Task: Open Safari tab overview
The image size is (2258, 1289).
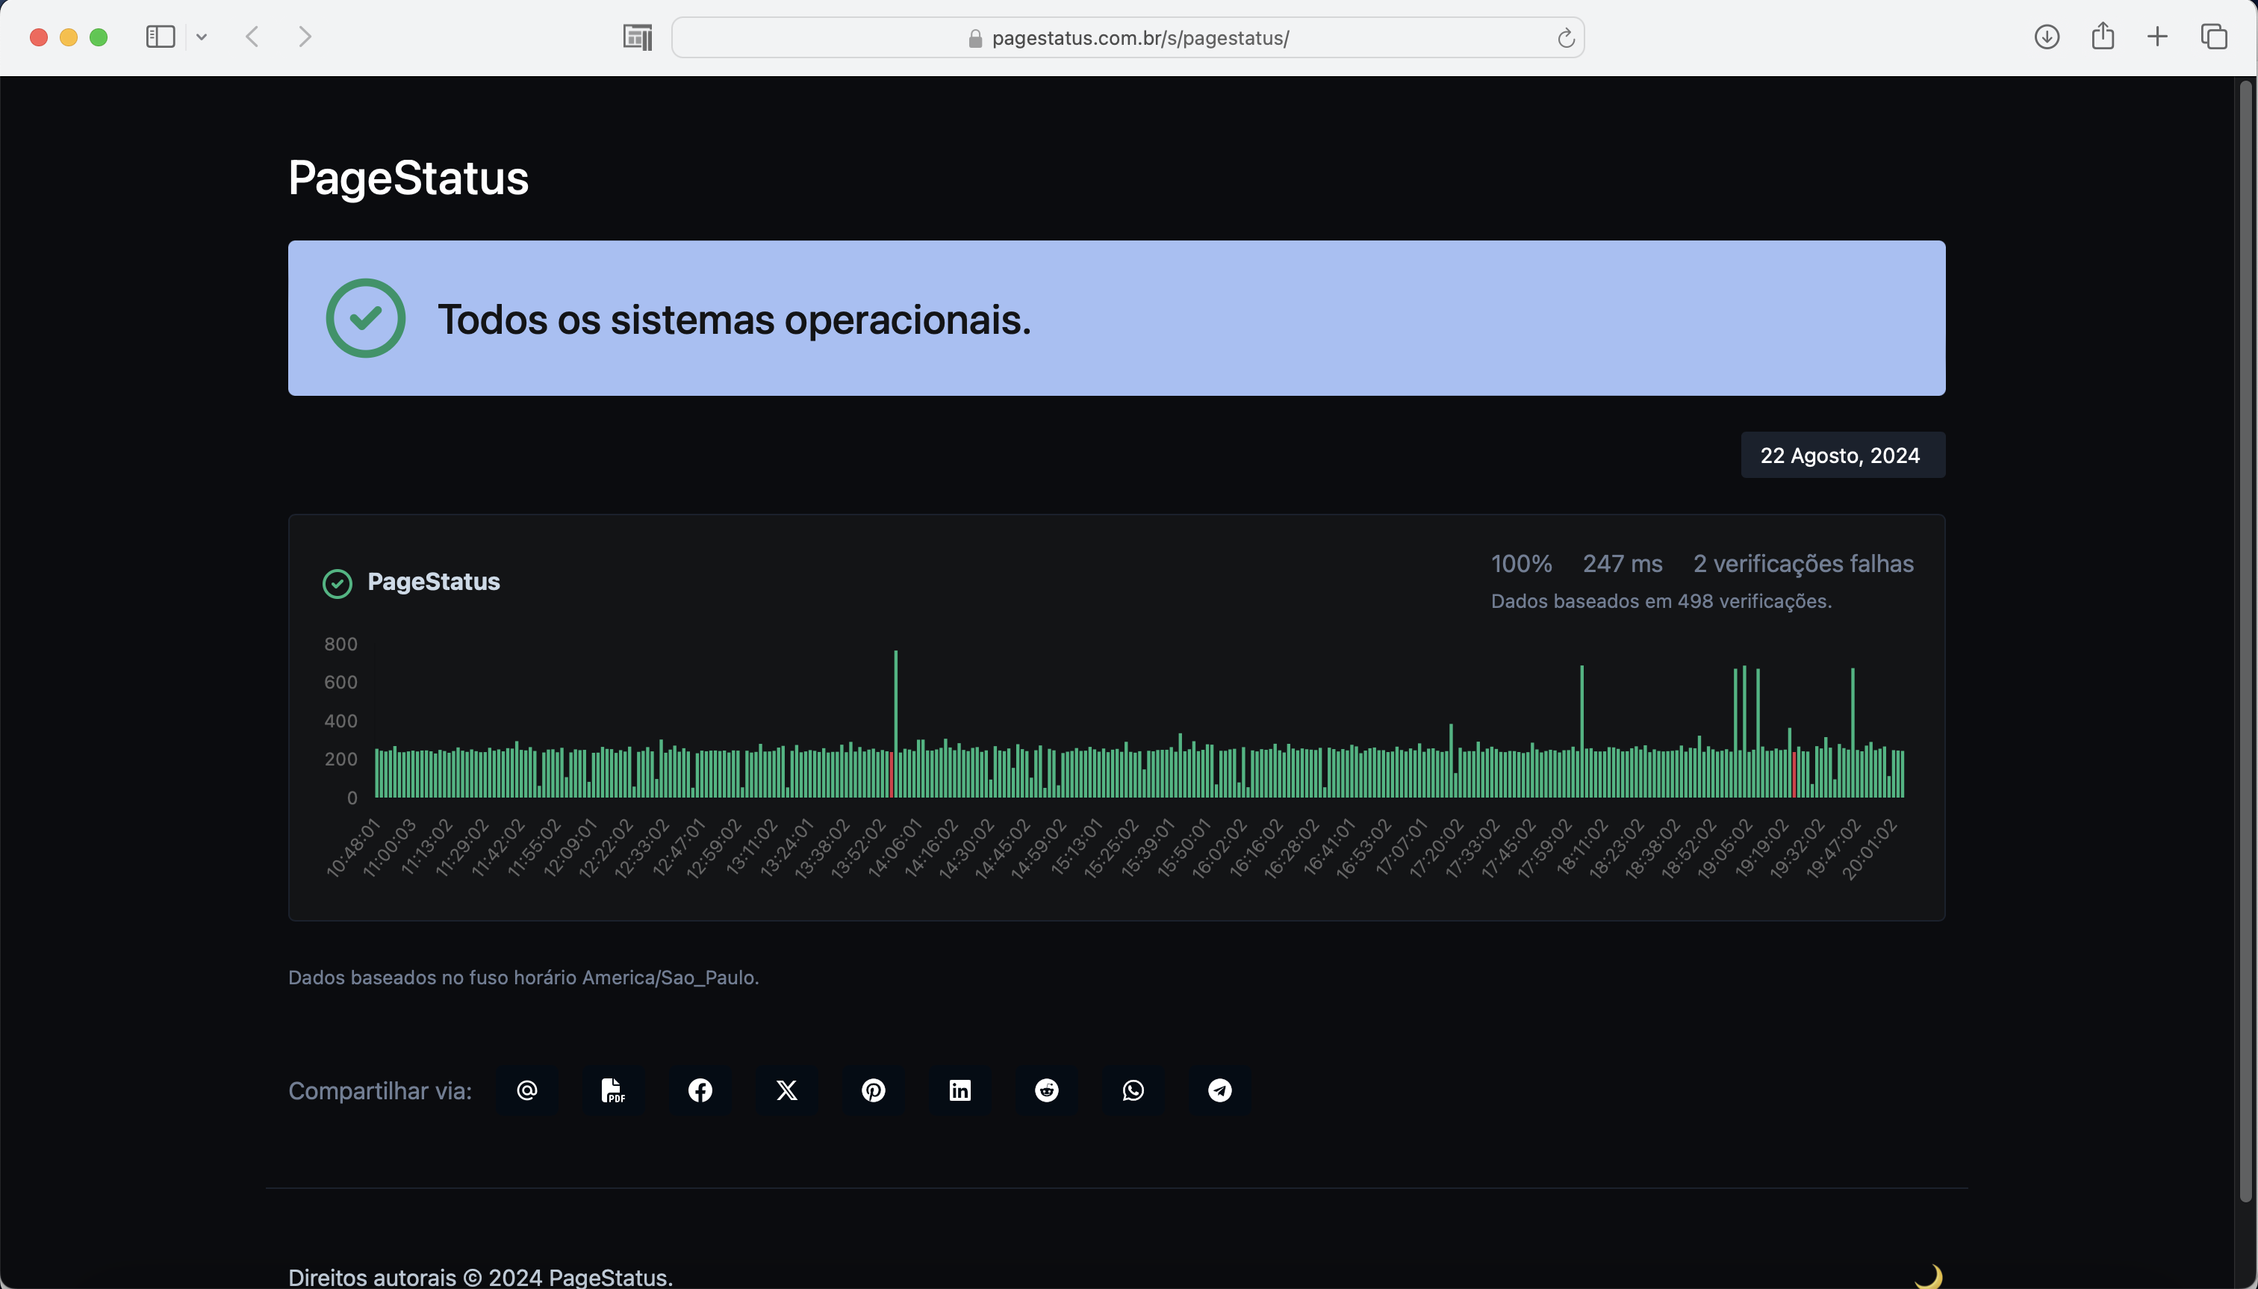Action: tap(2213, 37)
